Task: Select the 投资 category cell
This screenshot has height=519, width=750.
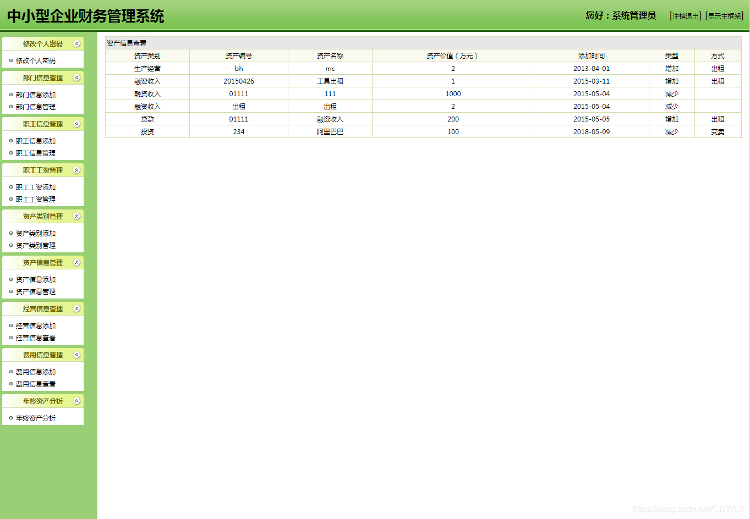Action: tap(147, 132)
